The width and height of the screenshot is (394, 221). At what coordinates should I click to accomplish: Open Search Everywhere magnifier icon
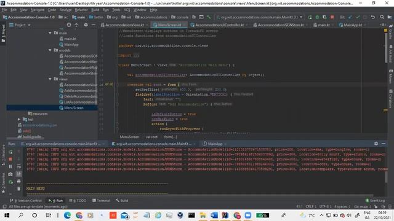382,17
